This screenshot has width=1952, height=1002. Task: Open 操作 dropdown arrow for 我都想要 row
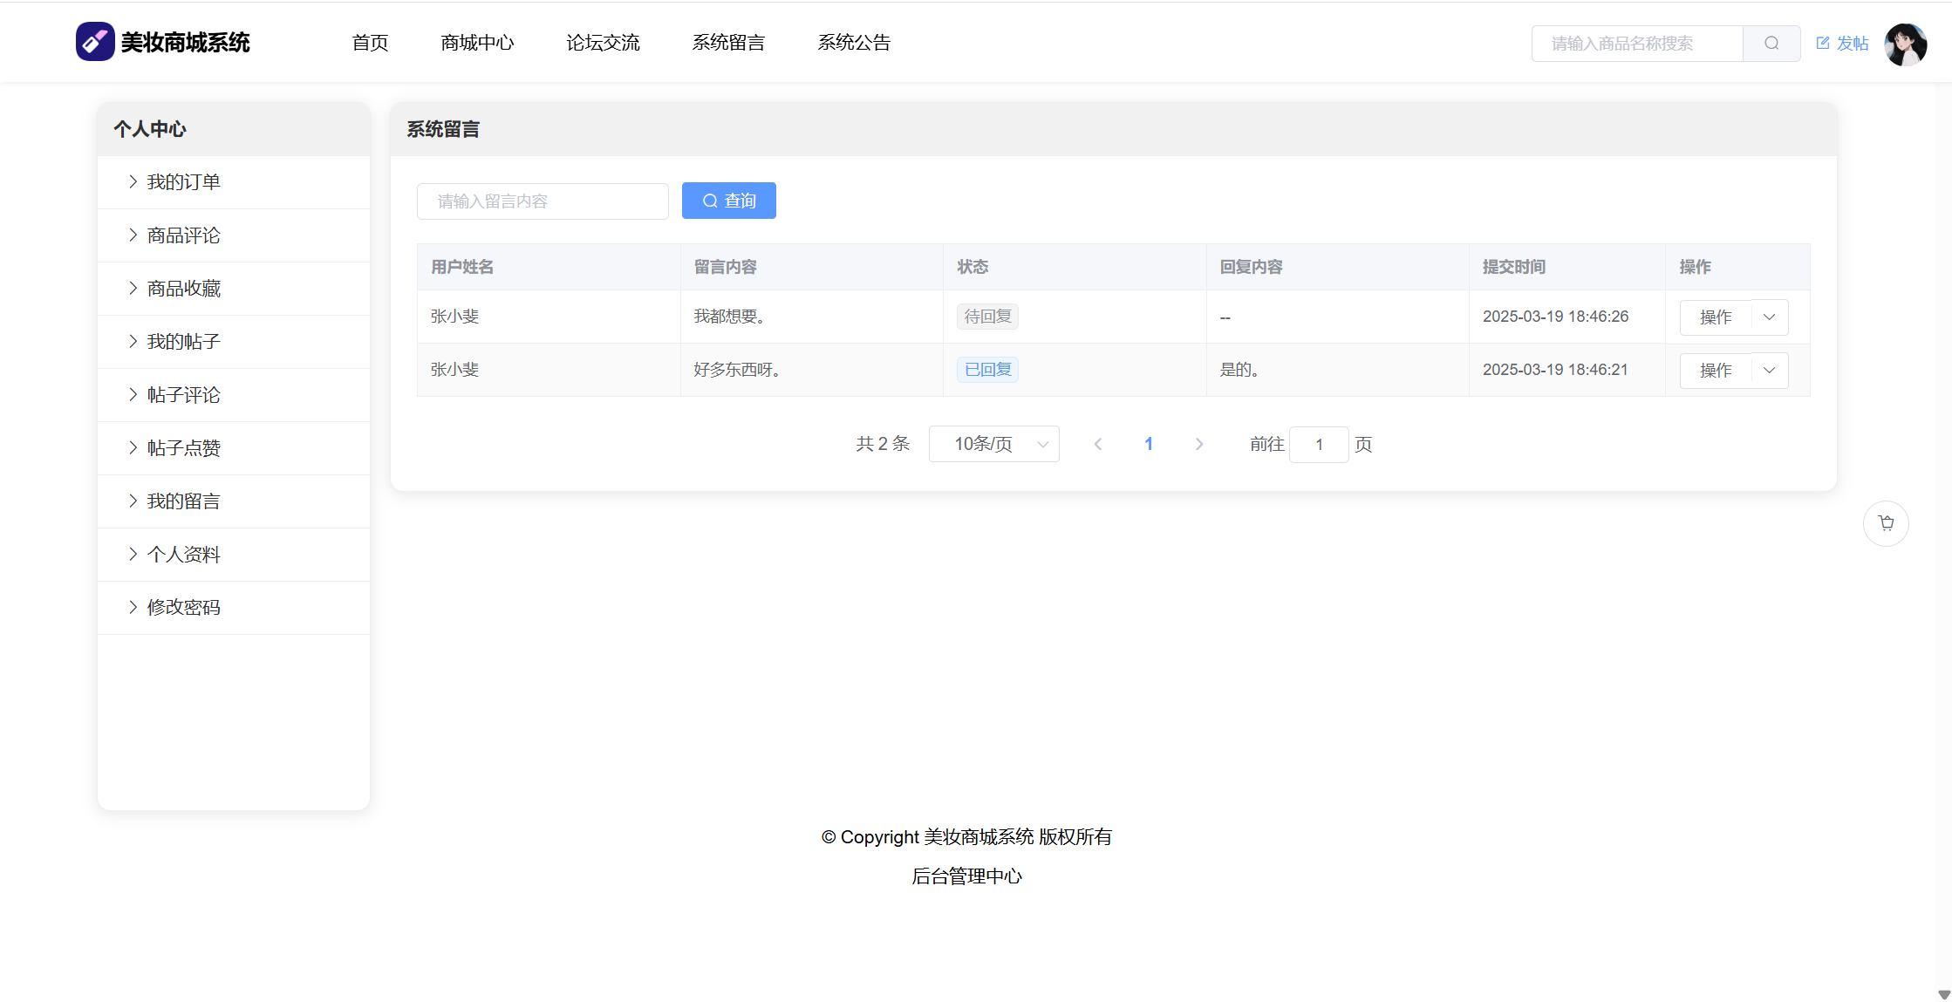pyautogui.click(x=1769, y=317)
